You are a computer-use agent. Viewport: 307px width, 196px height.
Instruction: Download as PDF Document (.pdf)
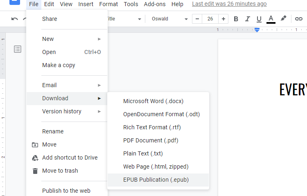[x=158, y=141]
